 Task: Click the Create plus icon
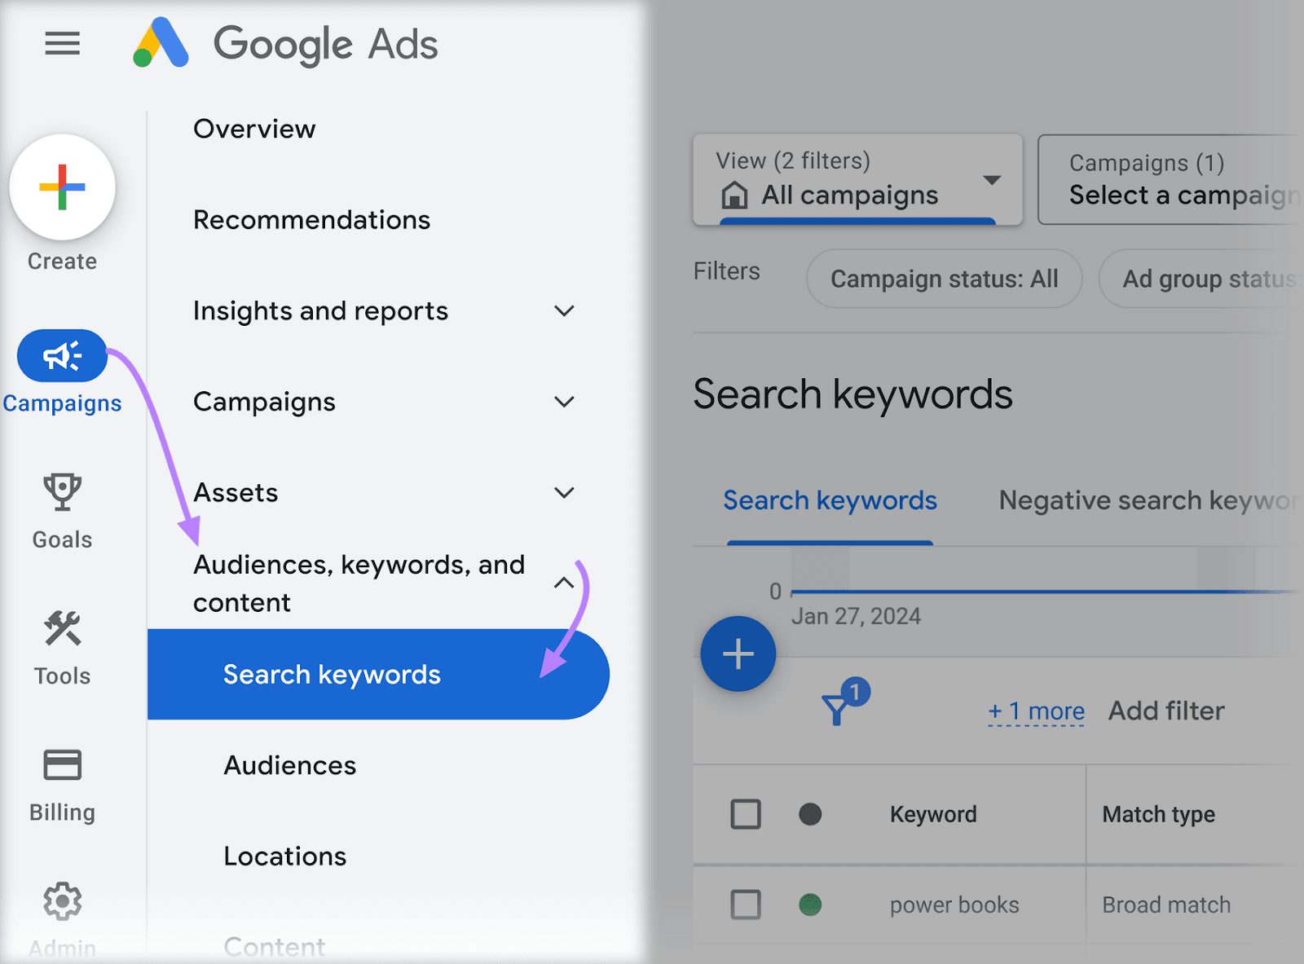[x=62, y=187]
